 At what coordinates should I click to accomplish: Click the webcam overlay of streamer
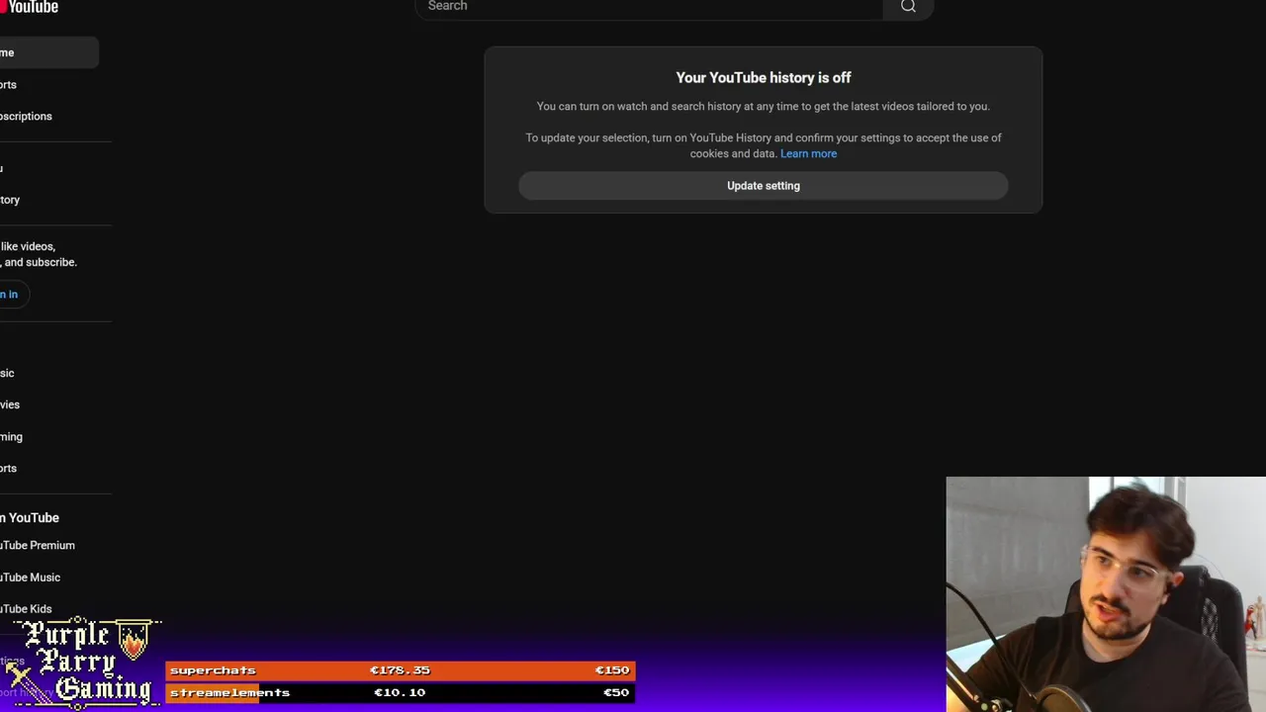(1106, 594)
